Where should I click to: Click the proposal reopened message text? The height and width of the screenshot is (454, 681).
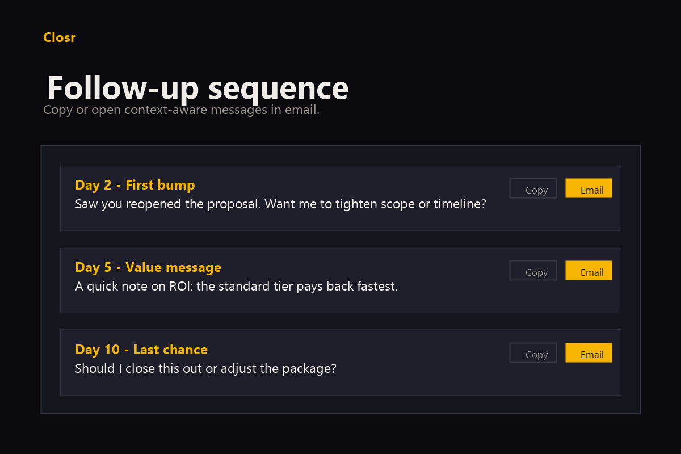(x=280, y=204)
